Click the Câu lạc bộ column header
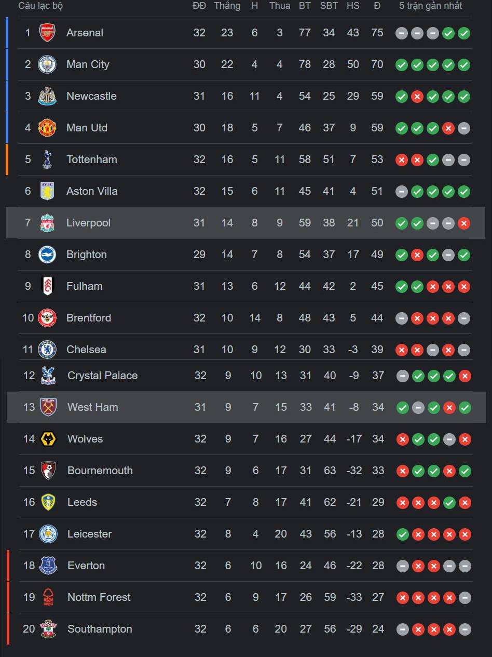The image size is (492, 657). (40, 6)
